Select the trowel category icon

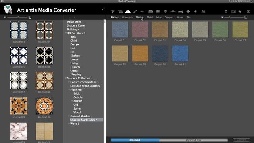point(135,12)
